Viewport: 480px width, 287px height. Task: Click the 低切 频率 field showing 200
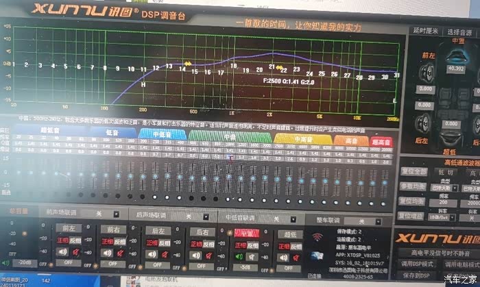pyautogui.click(x=443, y=203)
